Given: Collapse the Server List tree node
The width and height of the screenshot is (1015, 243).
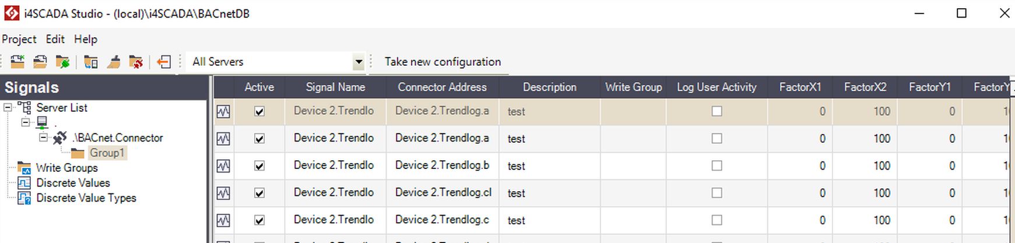Looking at the screenshot, I should [8, 108].
